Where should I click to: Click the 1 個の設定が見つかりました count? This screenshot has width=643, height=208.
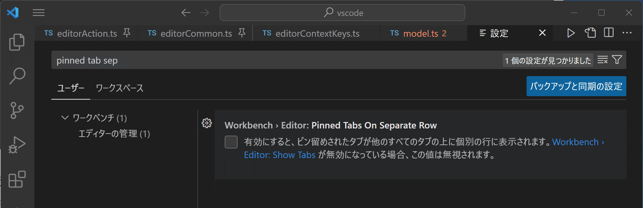click(x=548, y=60)
